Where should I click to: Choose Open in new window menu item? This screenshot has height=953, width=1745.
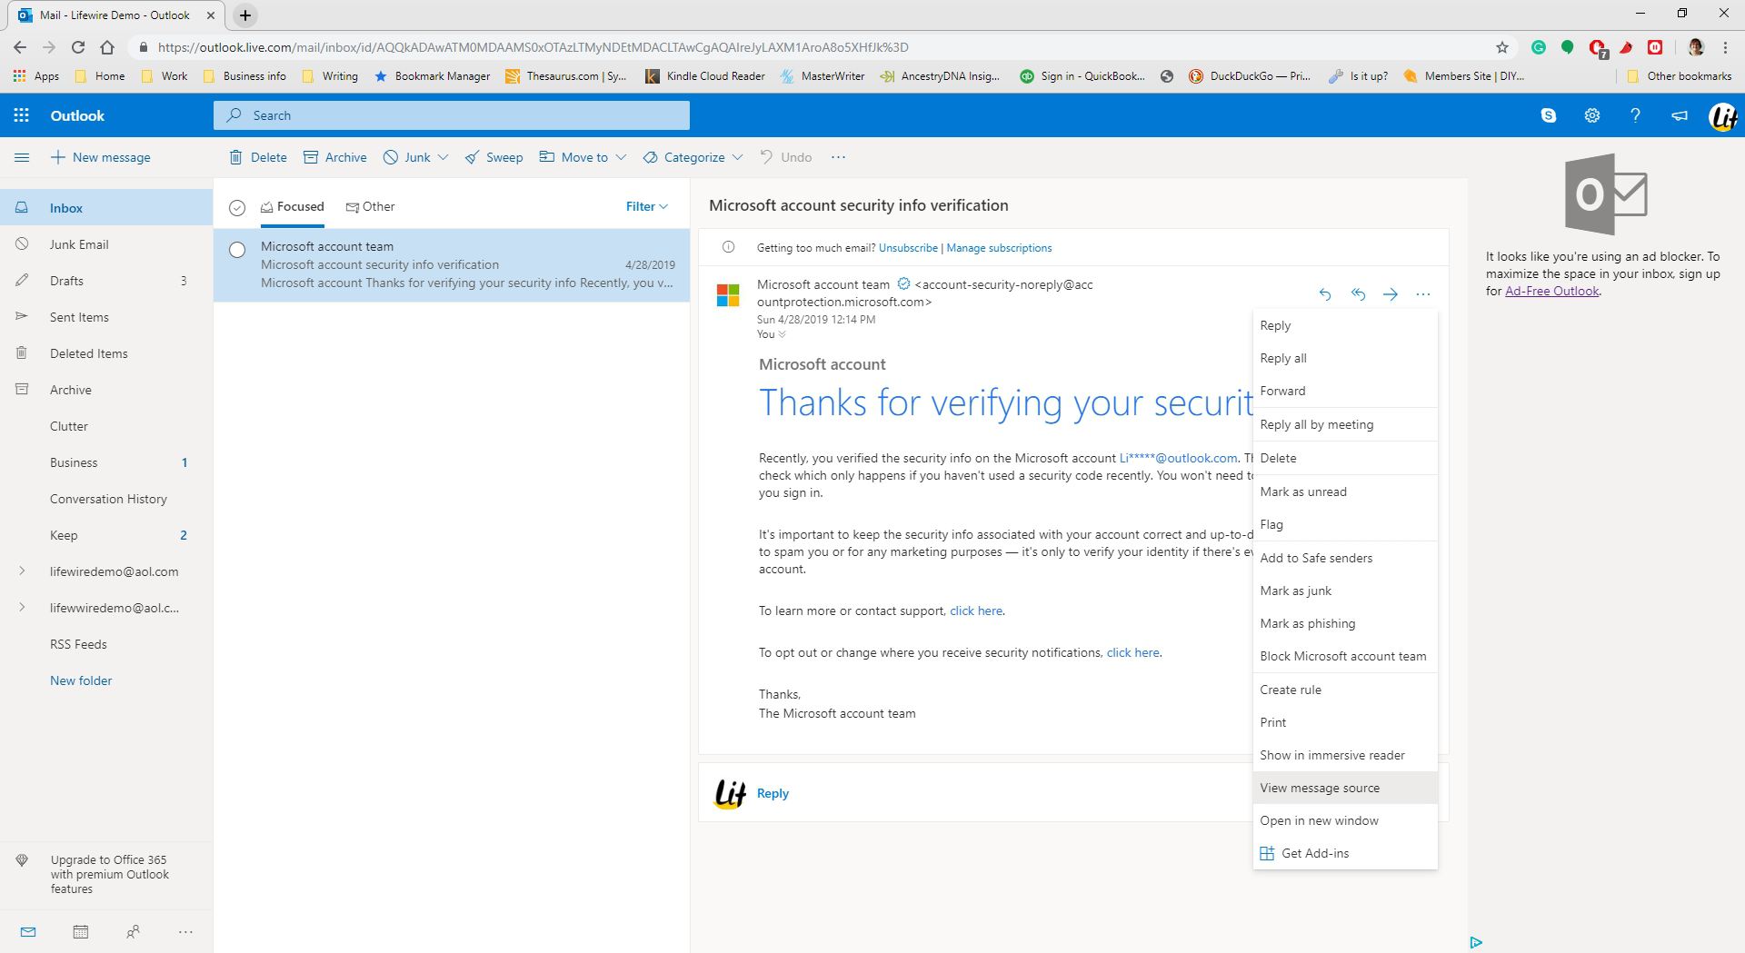pos(1345,820)
